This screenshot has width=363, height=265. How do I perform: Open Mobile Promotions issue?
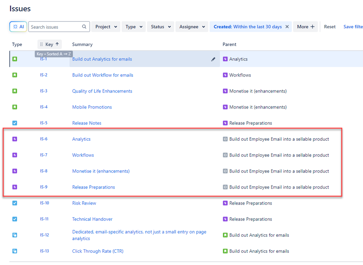coord(92,107)
